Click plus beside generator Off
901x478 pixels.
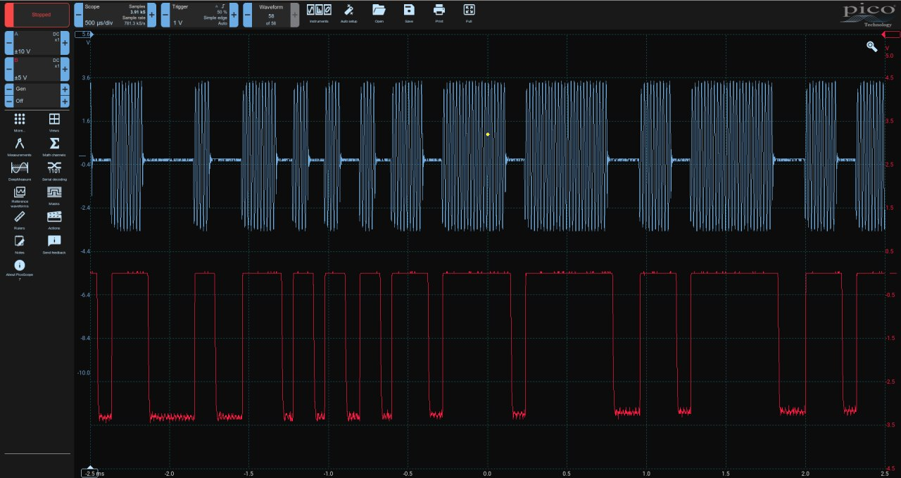pyautogui.click(x=65, y=101)
